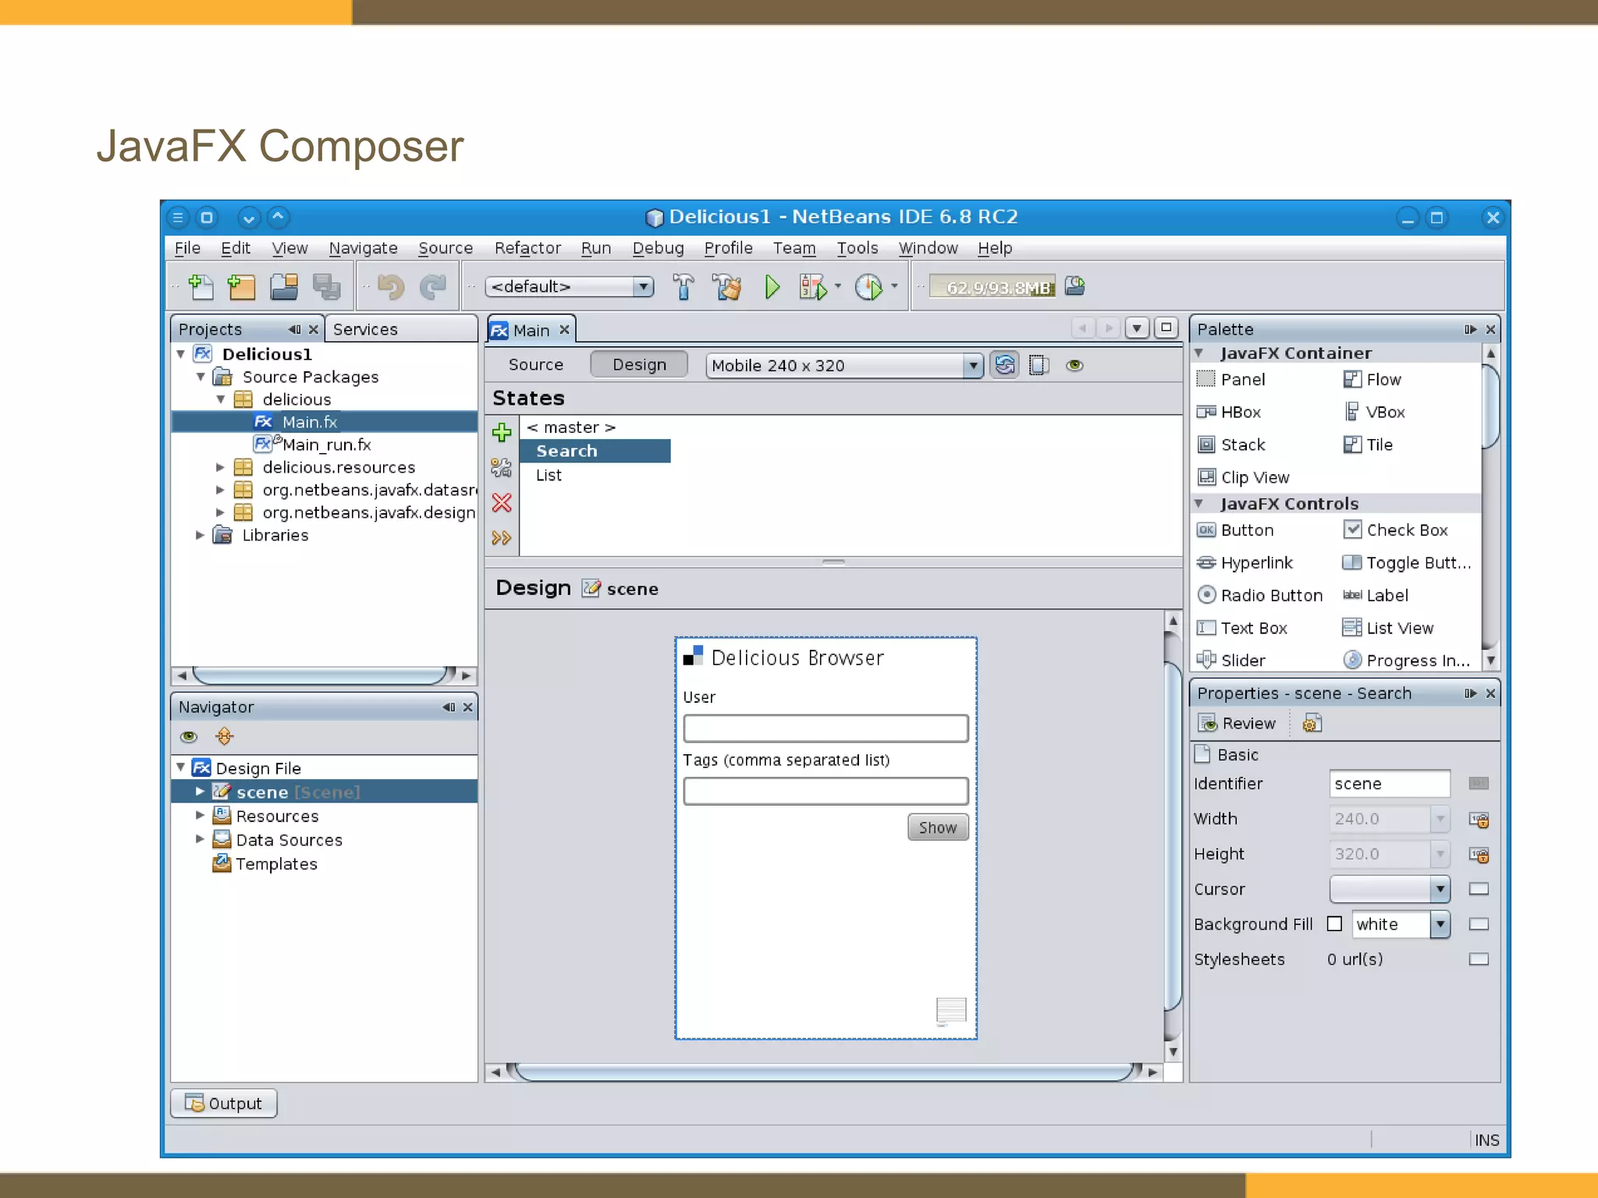Click Review button in Properties panel
Viewport: 1598px width, 1198px height.
coord(1238,723)
